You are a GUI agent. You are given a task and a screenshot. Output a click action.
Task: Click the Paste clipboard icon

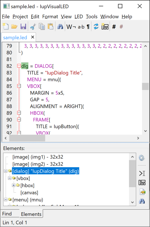click(x=50, y=27)
